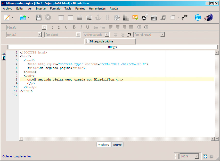220x161 pixels.
Task: Click horizontal scrollbar left arrow
Action: [x=21, y=139]
